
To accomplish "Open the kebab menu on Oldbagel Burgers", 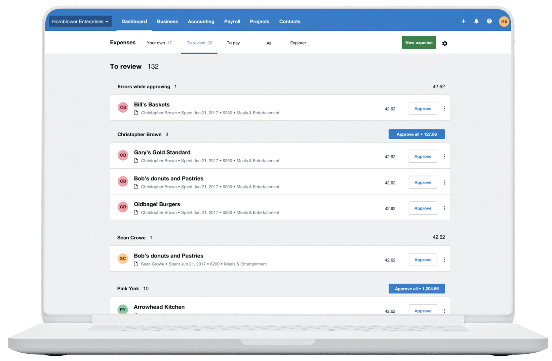I will tap(445, 208).
